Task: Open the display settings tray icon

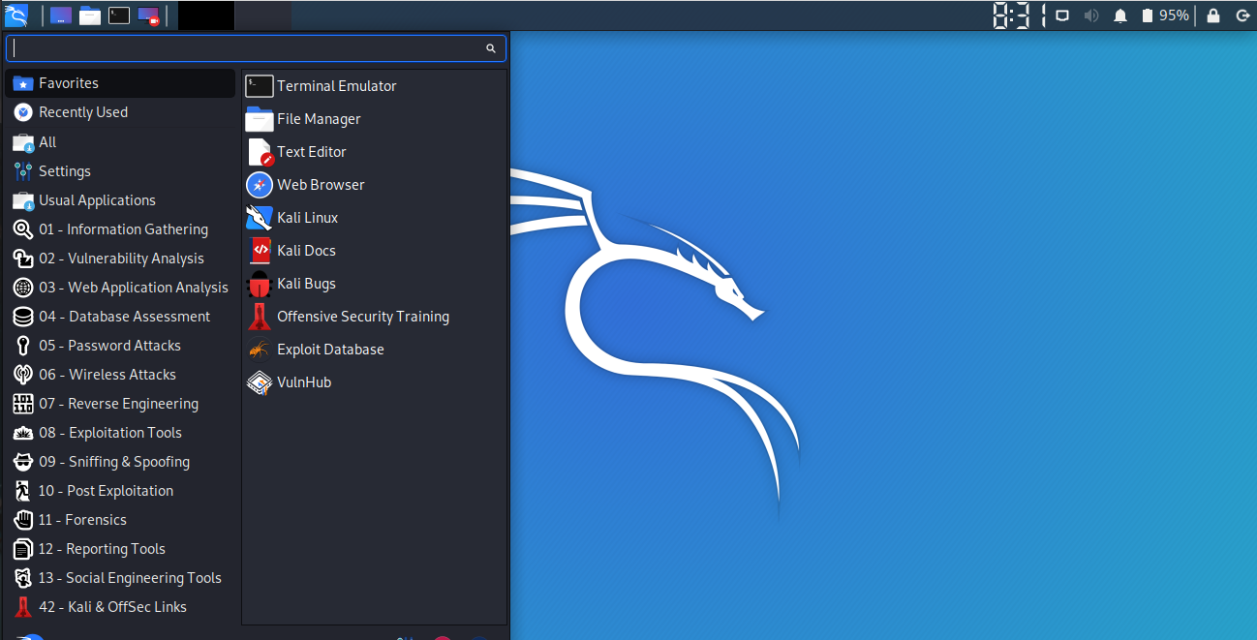Action: click(x=1062, y=15)
